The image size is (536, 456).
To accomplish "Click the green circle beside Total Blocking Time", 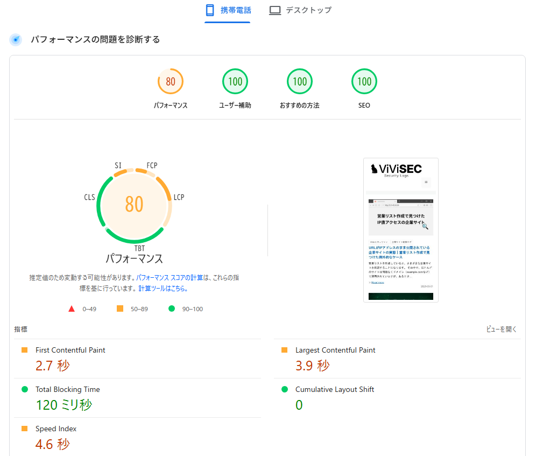I will [x=25, y=389].
